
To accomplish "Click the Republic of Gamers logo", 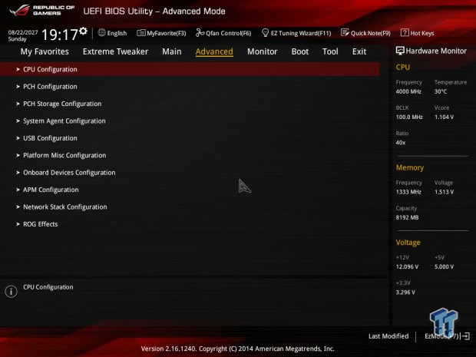I will 42,10.
